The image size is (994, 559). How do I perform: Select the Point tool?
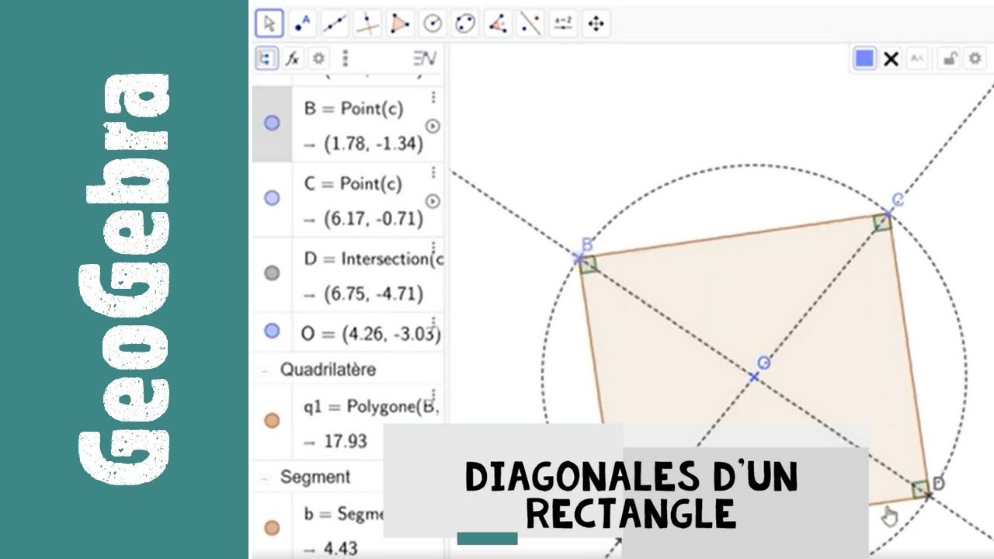tap(302, 24)
